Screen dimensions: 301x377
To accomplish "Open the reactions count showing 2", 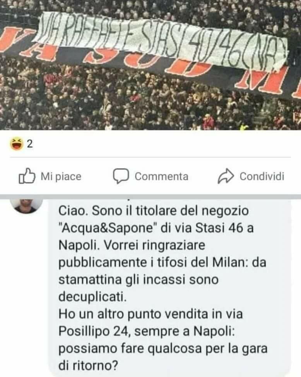I will 30,144.
